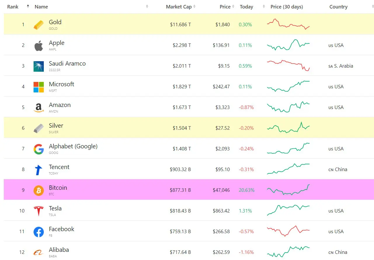Click the Gold bar icon

(39, 25)
